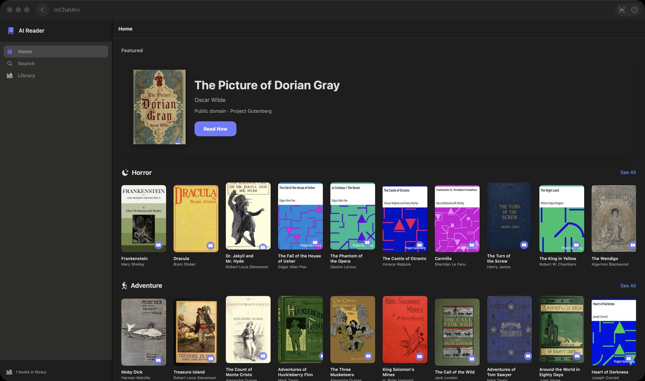Click the Library books icon in sidebar

click(10, 76)
